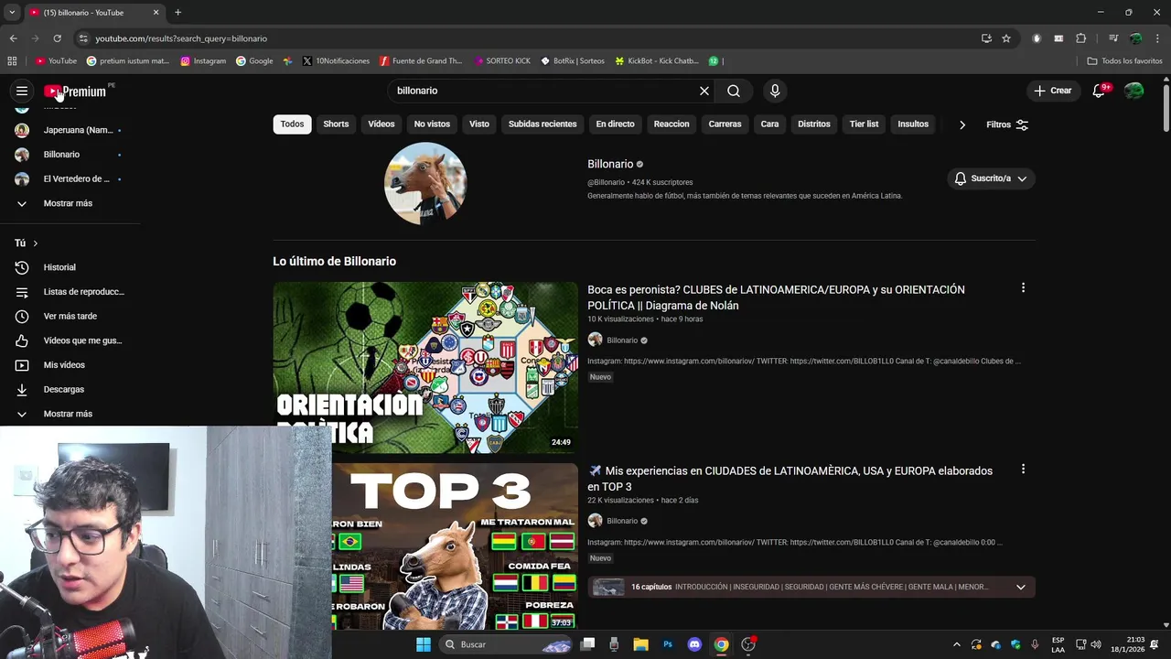1171x659 pixels.
Task: Open Filtros search filters
Action: pyautogui.click(x=1007, y=124)
